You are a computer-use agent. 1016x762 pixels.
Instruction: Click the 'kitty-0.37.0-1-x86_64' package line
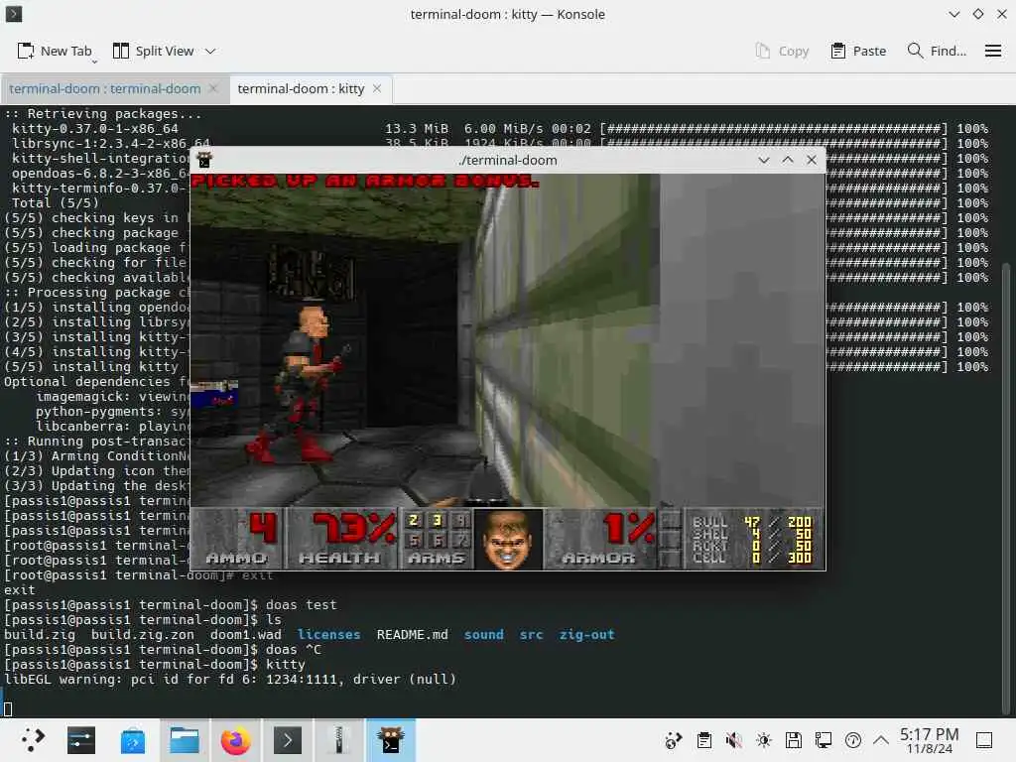[94, 128]
